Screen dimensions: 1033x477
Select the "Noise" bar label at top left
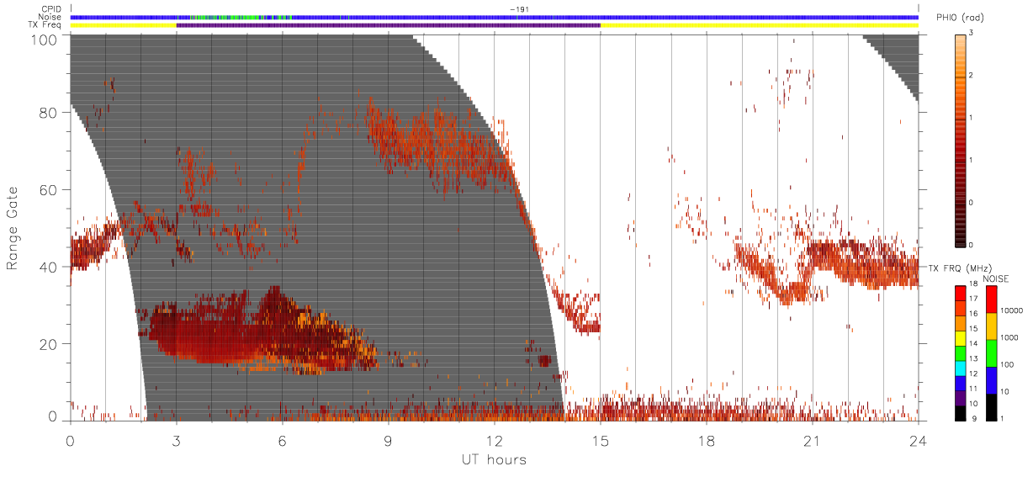(x=51, y=17)
